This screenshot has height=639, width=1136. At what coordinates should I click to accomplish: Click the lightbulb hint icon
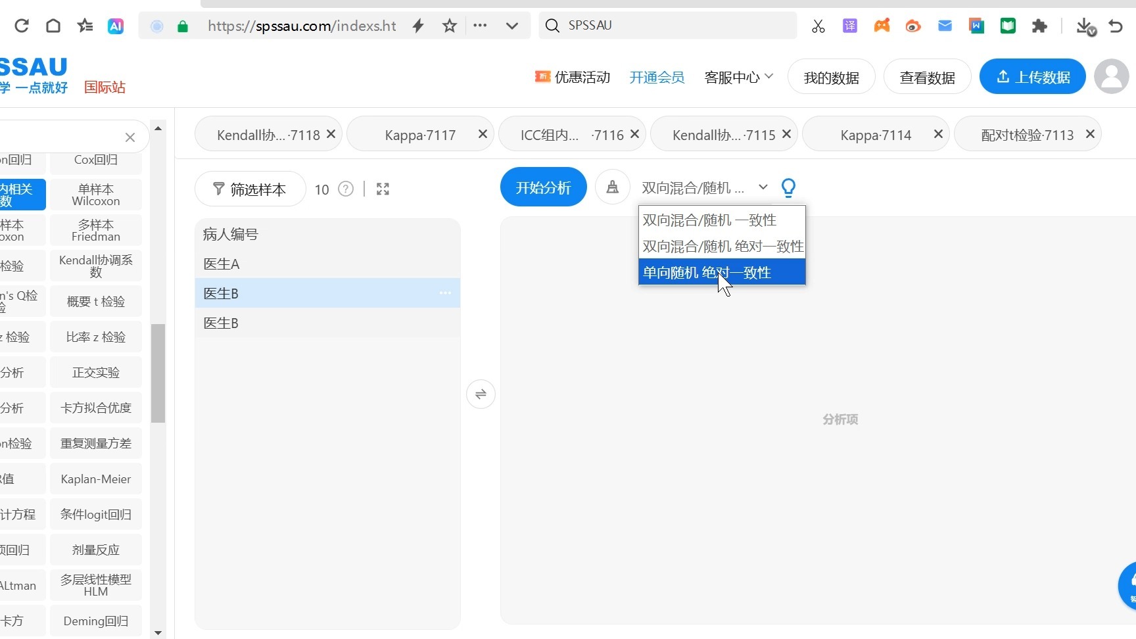tap(789, 187)
